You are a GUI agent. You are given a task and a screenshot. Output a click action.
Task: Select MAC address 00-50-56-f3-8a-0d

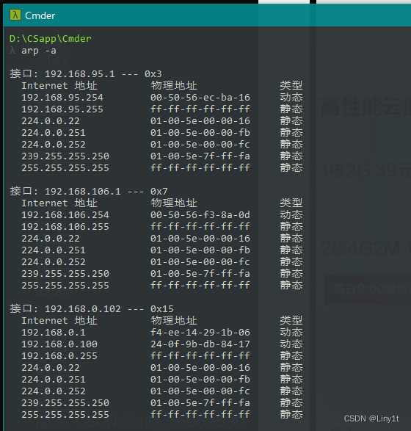200,215
